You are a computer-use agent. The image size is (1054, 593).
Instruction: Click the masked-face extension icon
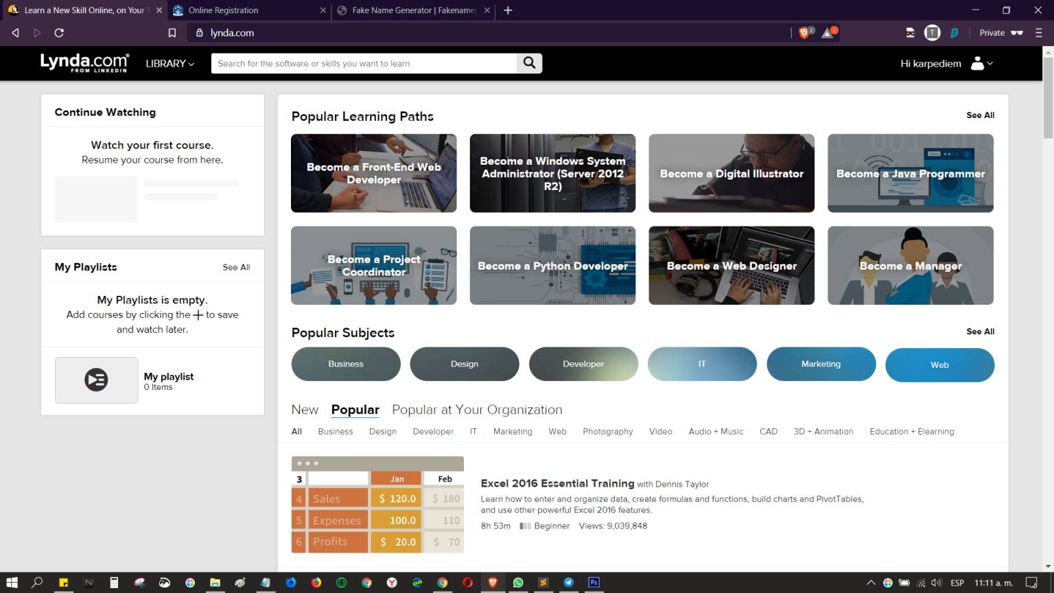910,32
